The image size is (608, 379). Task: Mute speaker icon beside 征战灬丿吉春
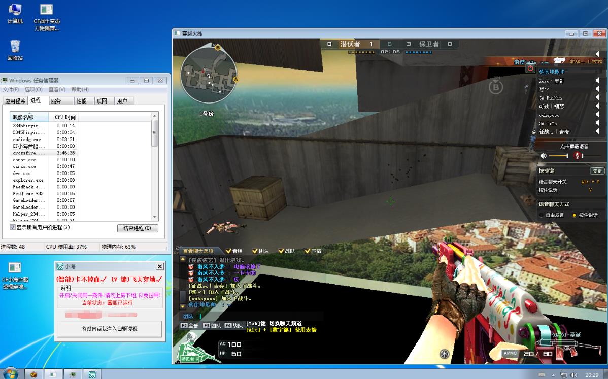click(x=597, y=132)
